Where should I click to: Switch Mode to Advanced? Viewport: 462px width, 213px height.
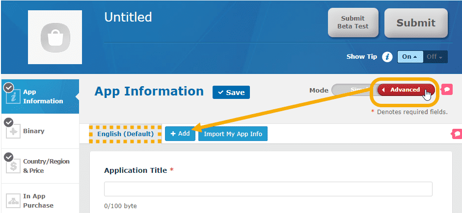(406, 90)
